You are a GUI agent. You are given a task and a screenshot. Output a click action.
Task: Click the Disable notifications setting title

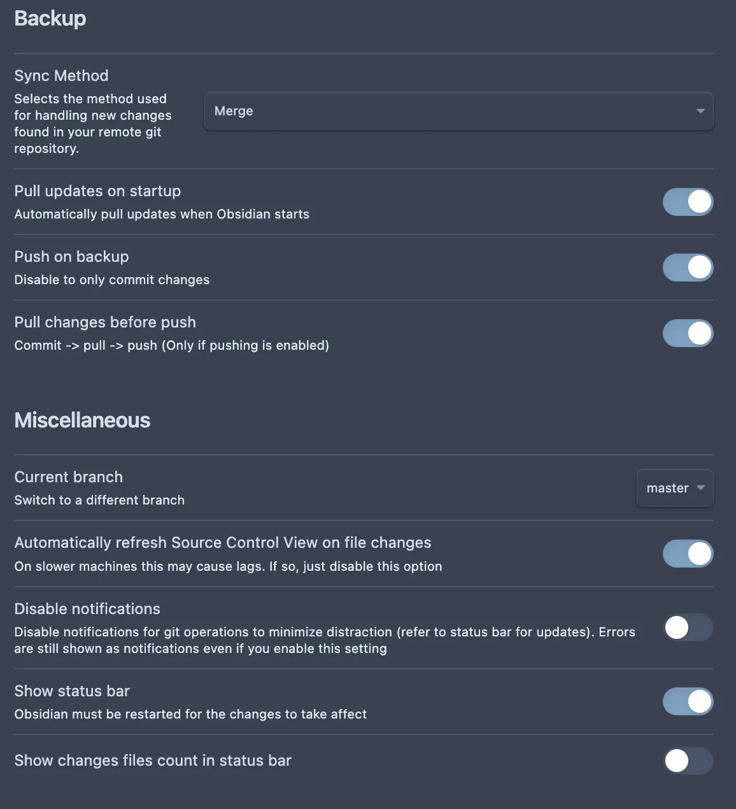pos(87,609)
